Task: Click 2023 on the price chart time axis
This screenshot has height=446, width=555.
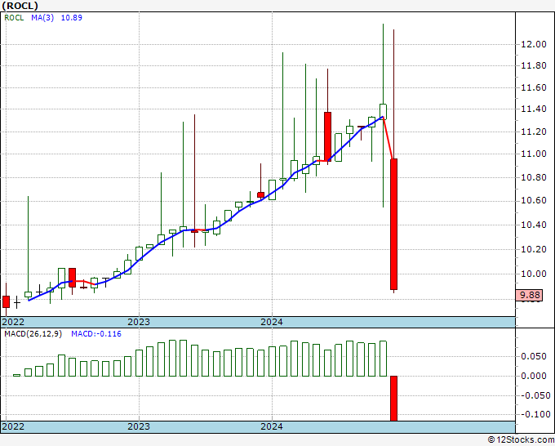Action: coord(139,322)
